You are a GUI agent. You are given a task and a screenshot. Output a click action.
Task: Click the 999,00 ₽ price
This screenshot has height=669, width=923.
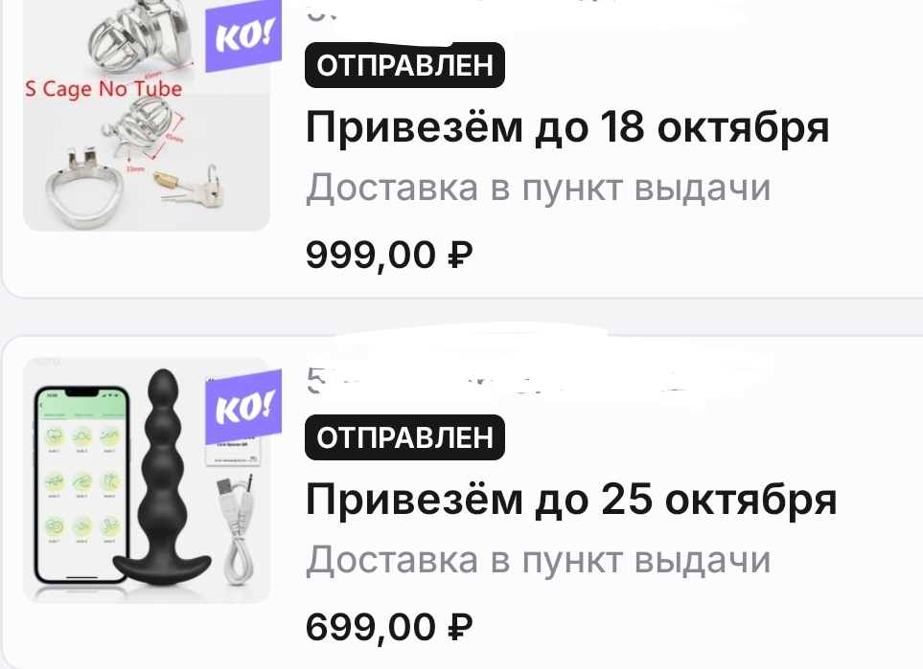point(389,256)
